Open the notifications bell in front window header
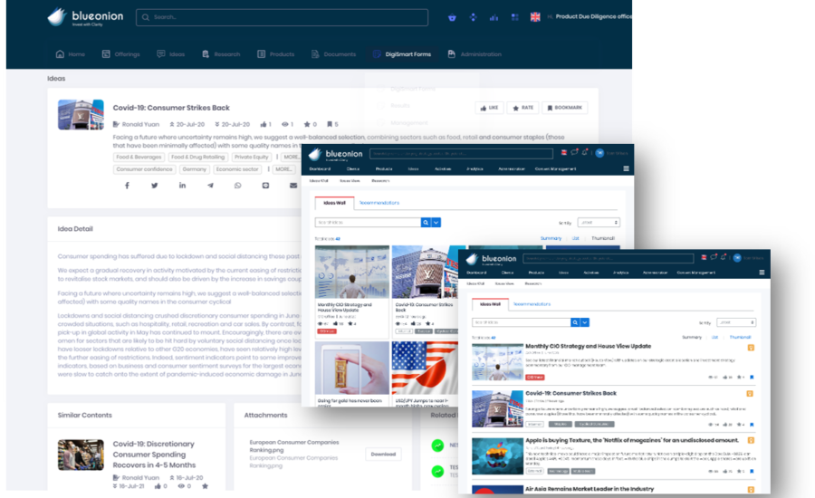 724,257
